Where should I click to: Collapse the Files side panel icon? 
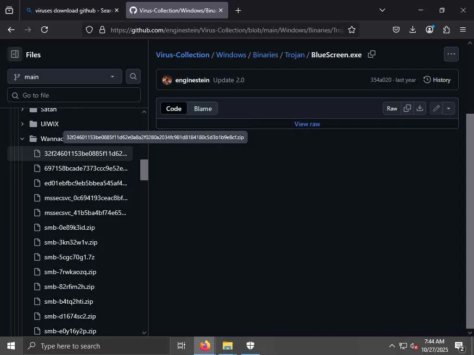tap(14, 55)
